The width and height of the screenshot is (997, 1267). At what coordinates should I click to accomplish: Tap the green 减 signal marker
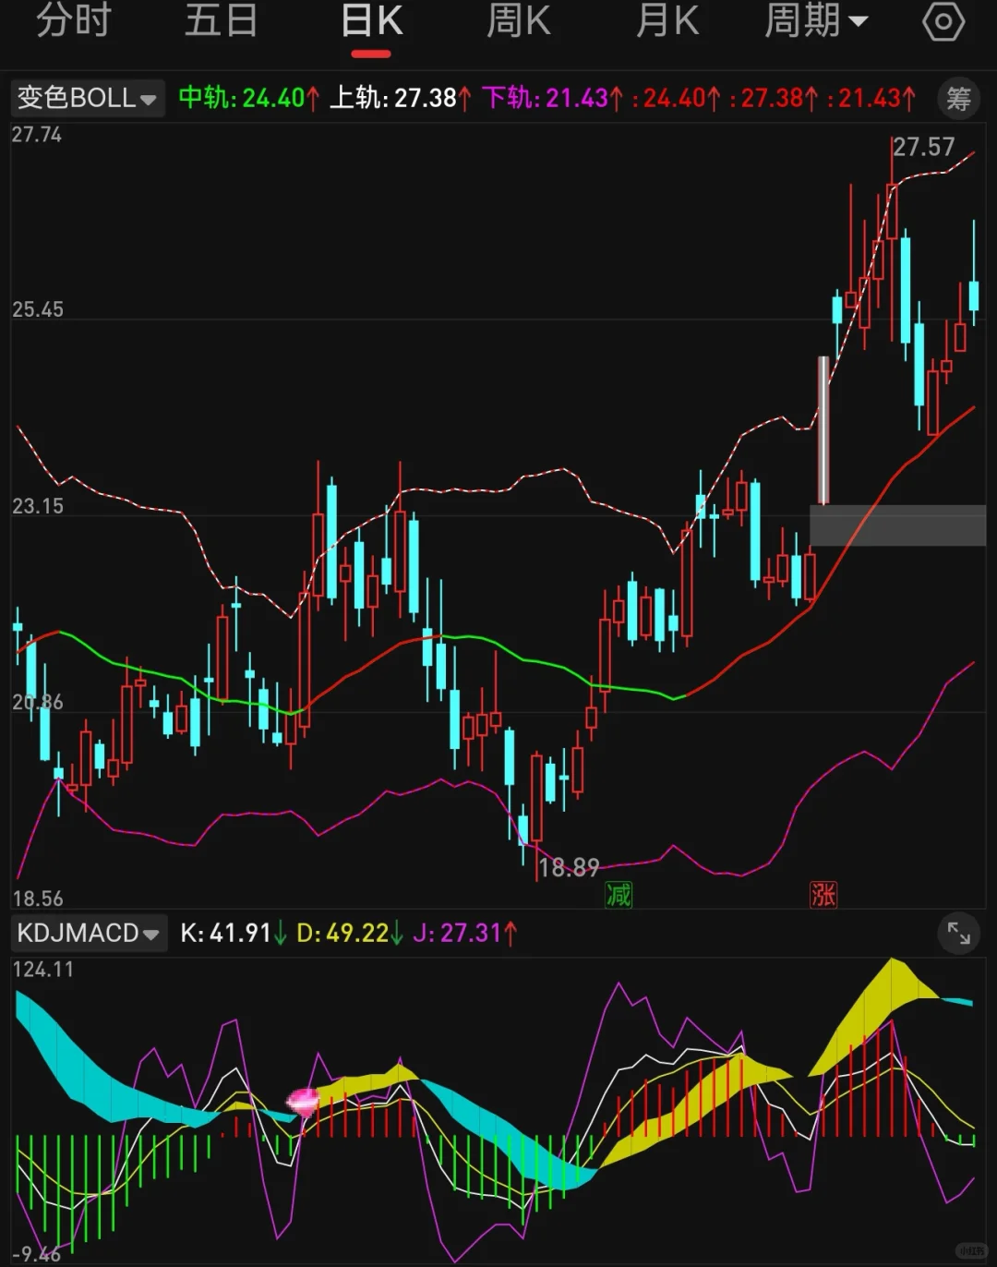point(619,894)
